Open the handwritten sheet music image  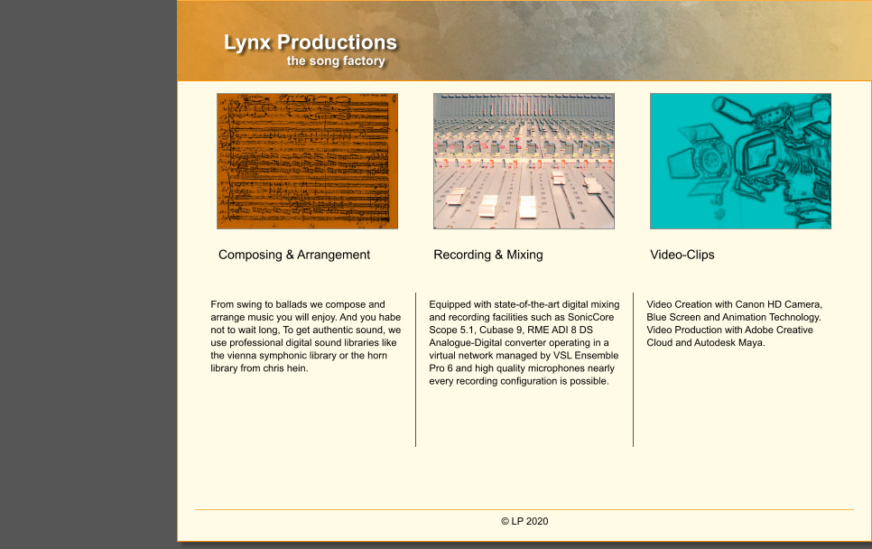click(x=307, y=161)
